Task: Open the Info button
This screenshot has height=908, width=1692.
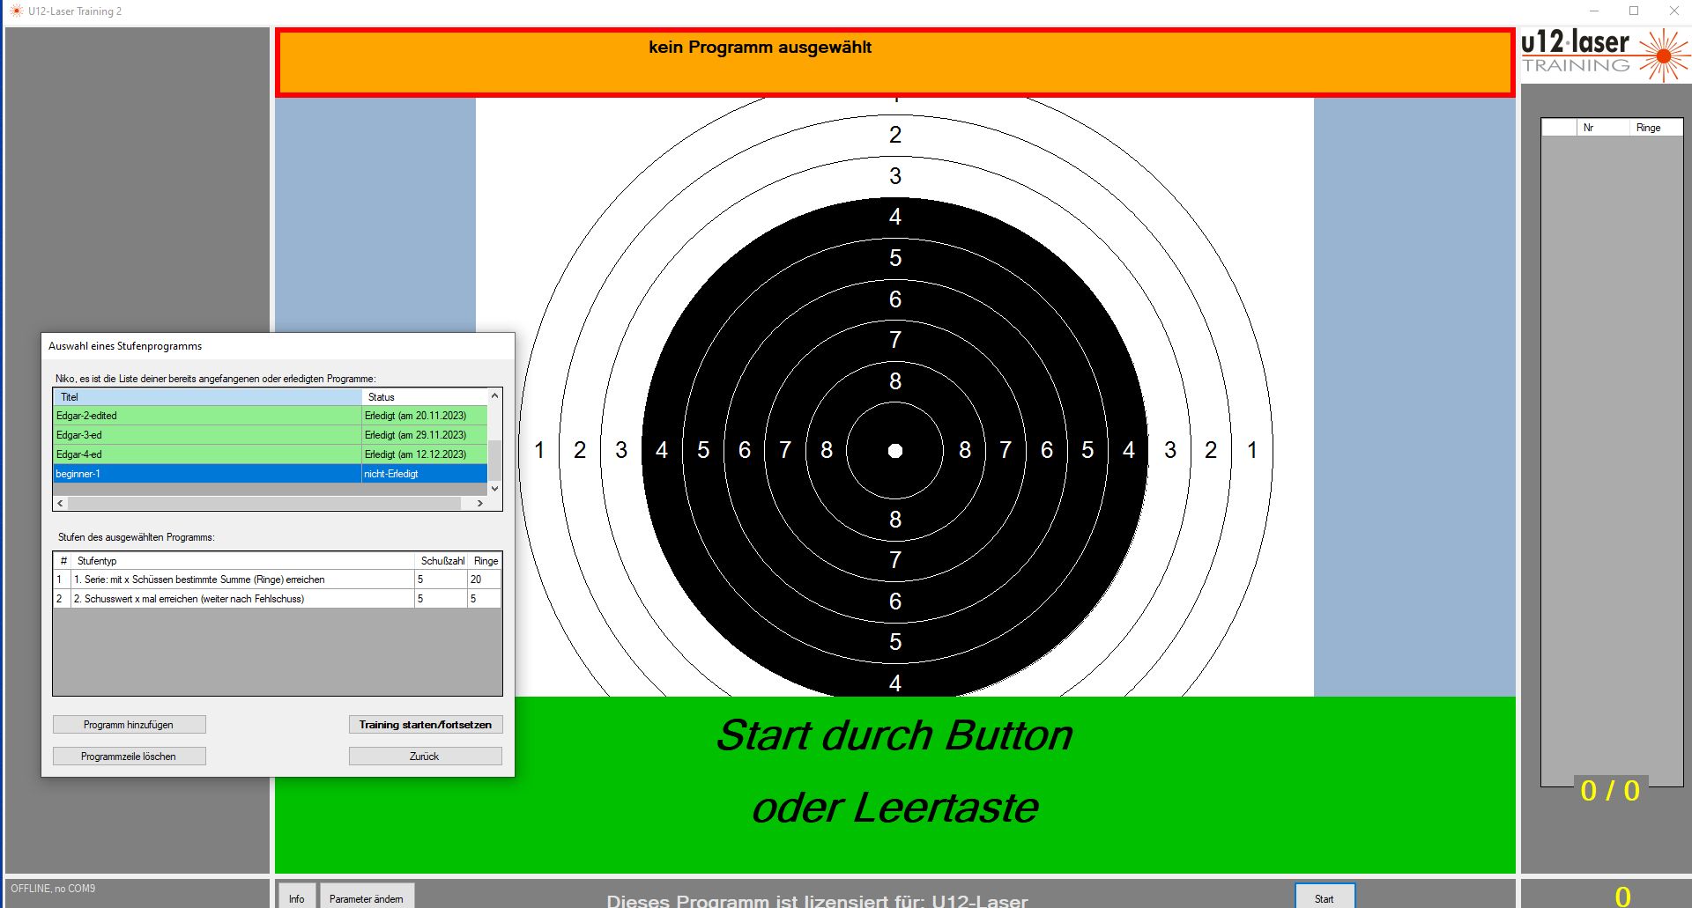Action: [297, 897]
